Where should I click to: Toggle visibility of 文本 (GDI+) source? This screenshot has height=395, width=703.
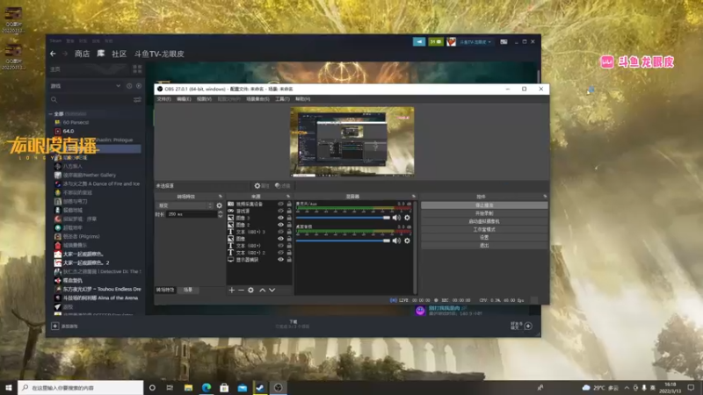coord(280,246)
